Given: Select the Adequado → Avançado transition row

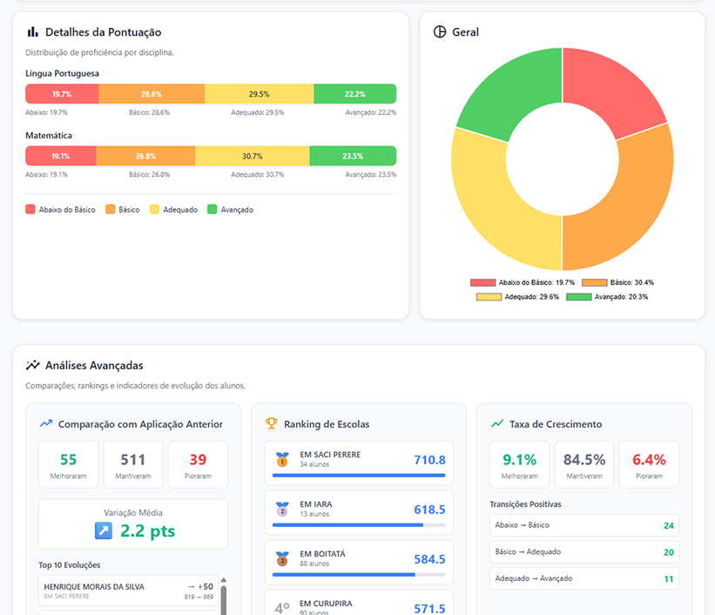Looking at the screenshot, I should click(x=584, y=578).
